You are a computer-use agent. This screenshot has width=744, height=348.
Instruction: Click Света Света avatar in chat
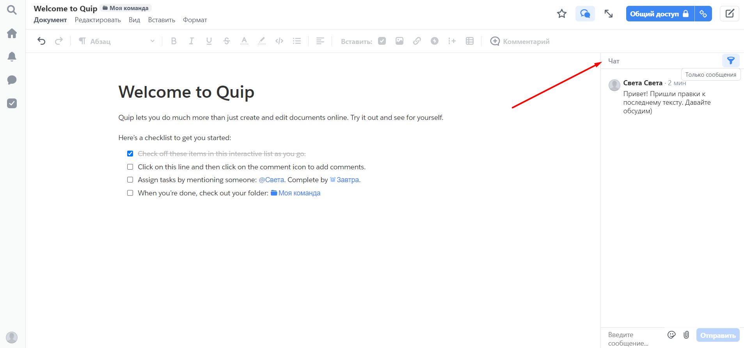click(614, 85)
